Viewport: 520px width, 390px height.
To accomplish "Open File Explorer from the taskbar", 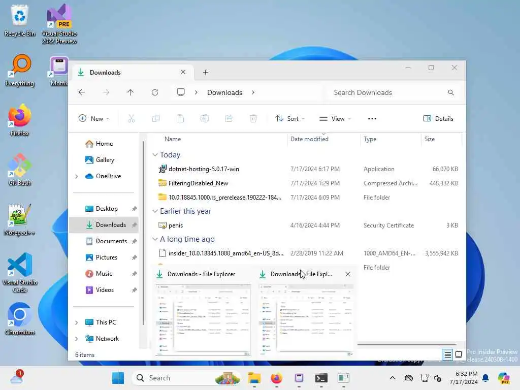I will coord(254,378).
